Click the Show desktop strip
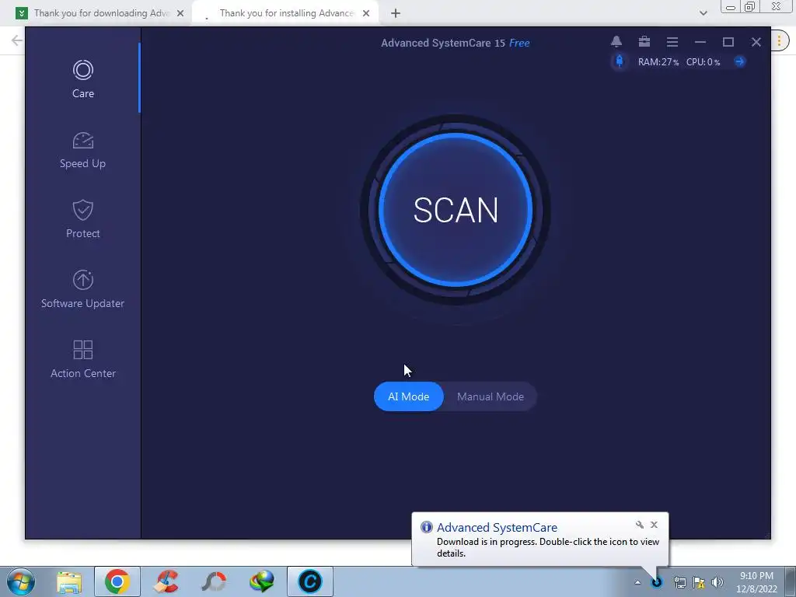 coord(791,581)
